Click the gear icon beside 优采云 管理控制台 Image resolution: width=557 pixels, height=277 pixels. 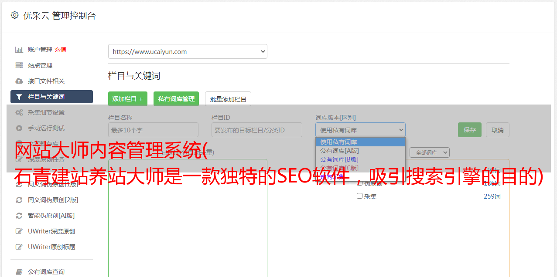tap(15, 15)
